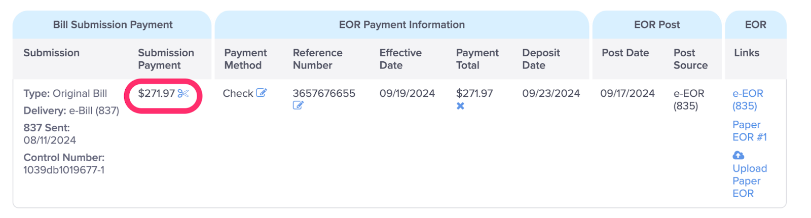Screen dimensions: 811x218
Task: Click the Payment Method column header
Action: tap(245, 59)
